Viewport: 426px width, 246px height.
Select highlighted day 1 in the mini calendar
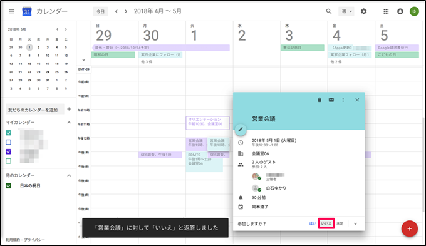pyautogui.click(x=29, y=47)
